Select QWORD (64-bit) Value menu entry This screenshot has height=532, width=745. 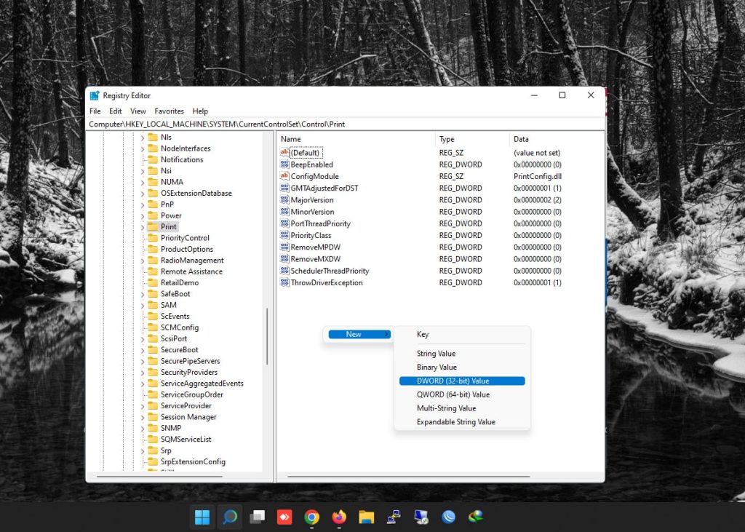pyautogui.click(x=453, y=394)
